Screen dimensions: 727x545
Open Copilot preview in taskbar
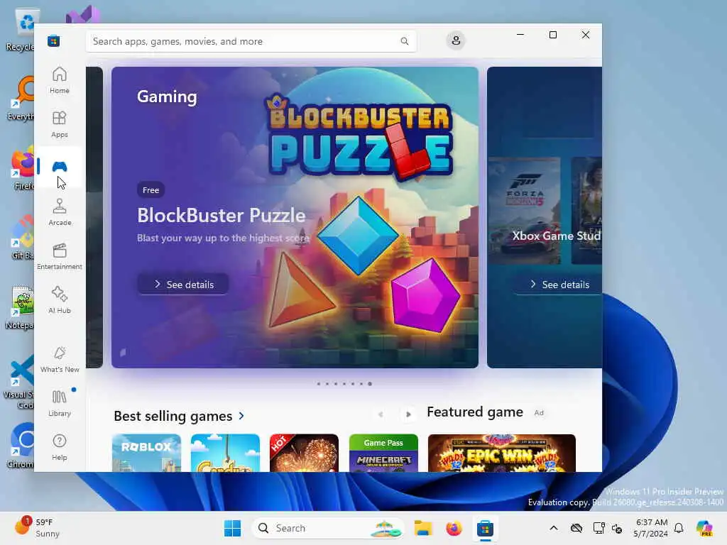pyautogui.click(x=704, y=528)
